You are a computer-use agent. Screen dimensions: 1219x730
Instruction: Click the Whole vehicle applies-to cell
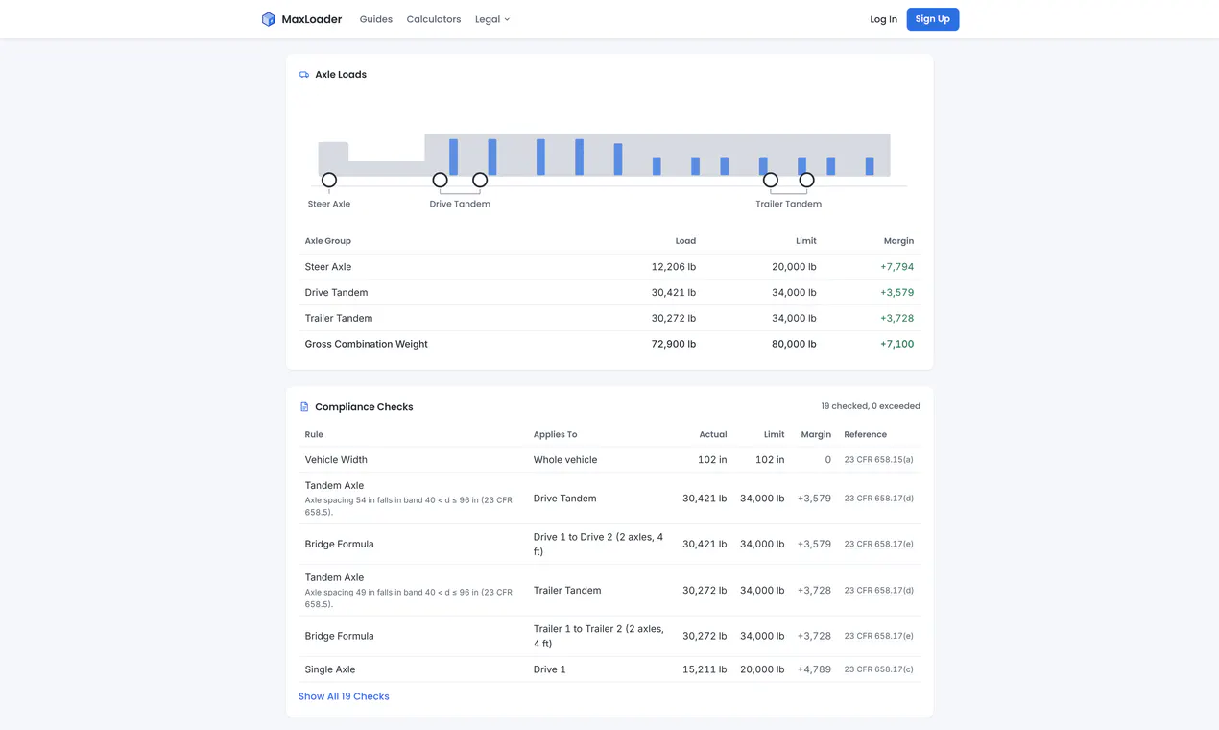[x=565, y=460]
